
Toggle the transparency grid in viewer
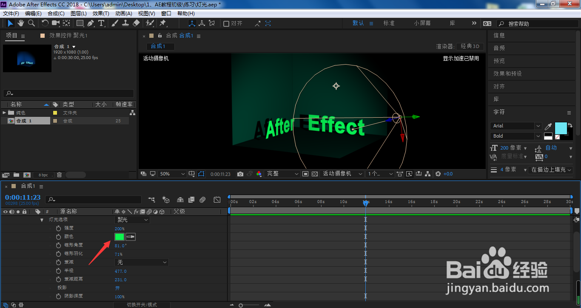(315, 174)
